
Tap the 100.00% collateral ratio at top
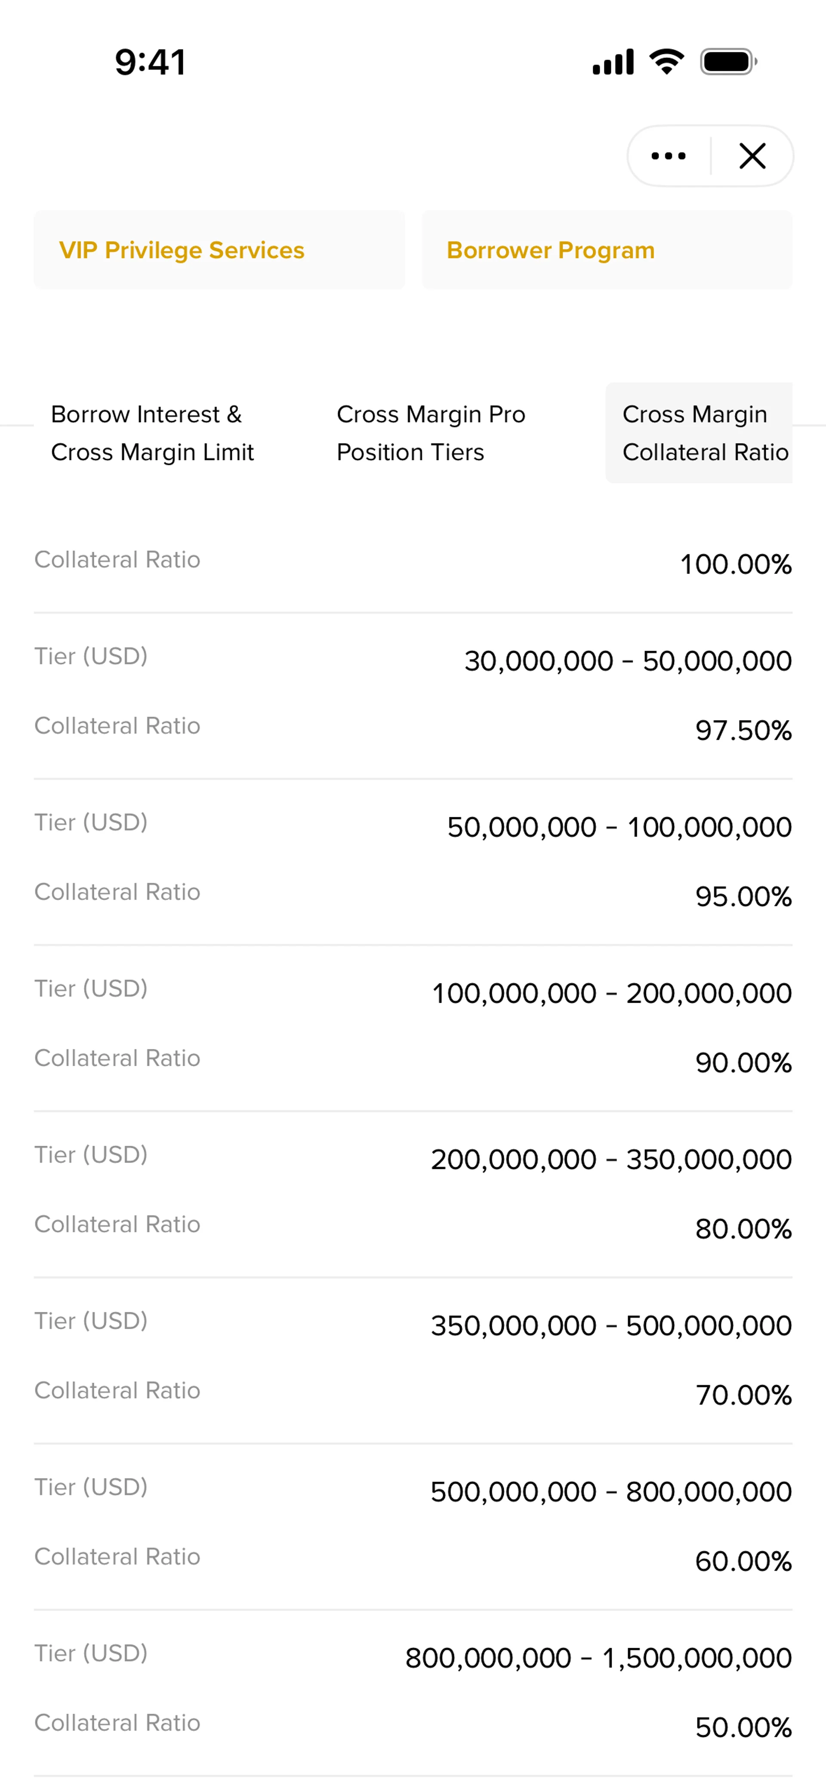(x=736, y=564)
